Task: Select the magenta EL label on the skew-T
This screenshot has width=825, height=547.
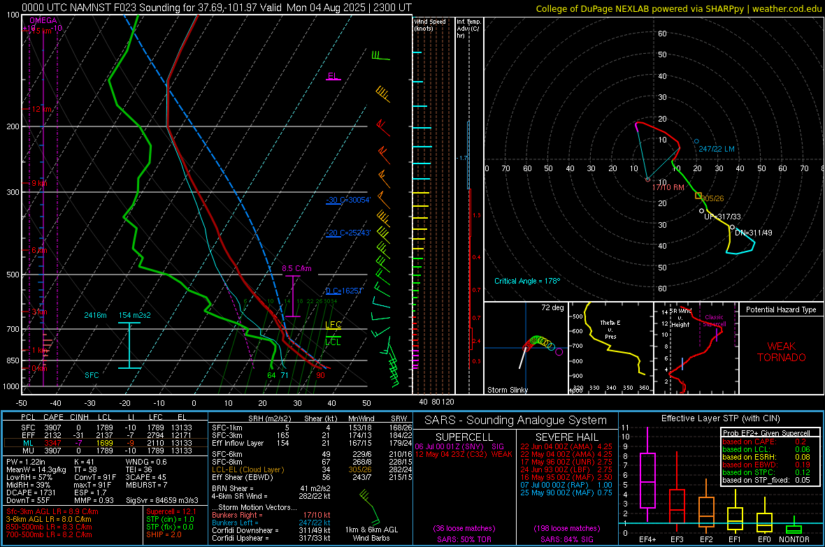Action: pyautogui.click(x=333, y=75)
